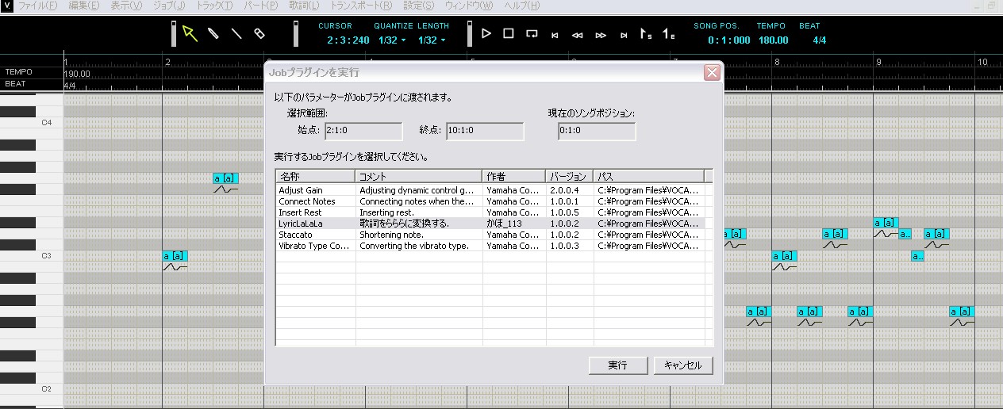1003x409 pixels.
Task: Click measure 9 on the ruler
Action: coord(878,61)
